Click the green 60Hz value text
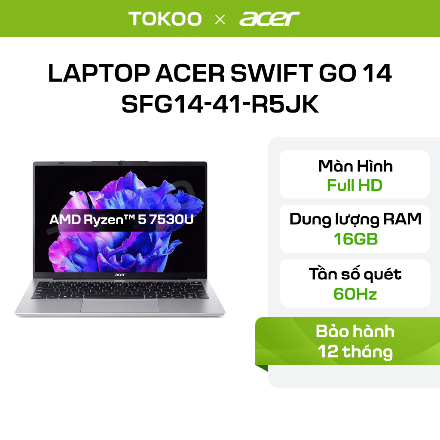This screenshot has height=440, width=440. point(355,294)
